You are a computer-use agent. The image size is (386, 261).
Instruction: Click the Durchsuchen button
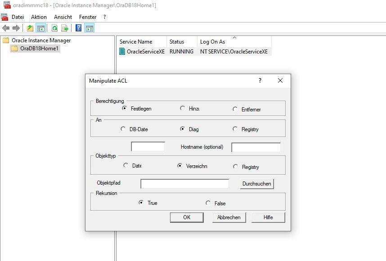click(x=256, y=183)
